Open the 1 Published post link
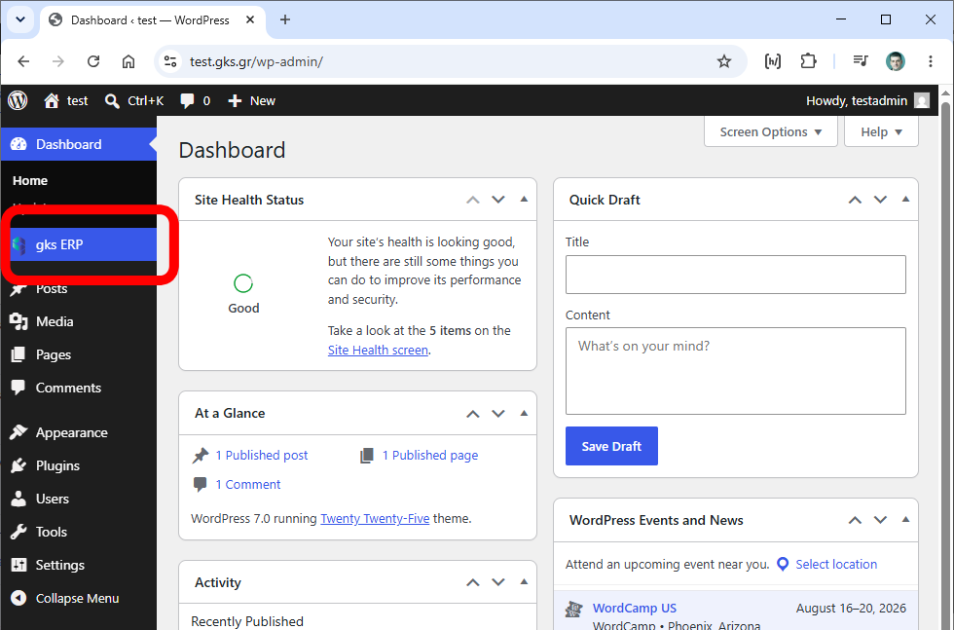The height and width of the screenshot is (630, 954). click(262, 456)
